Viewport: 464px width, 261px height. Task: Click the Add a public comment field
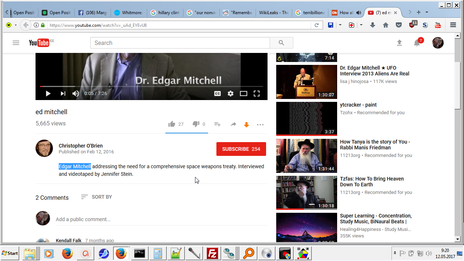tap(162, 219)
